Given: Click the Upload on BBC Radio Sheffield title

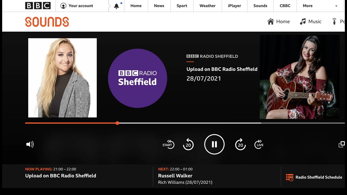Looking at the screenshot, I should [222, 69].
